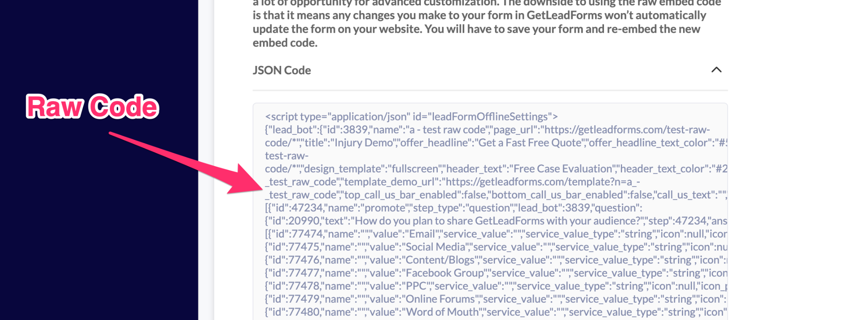Image resolution: width=862 pixels, height=320 pixels.
Task: Click the JSON Code section heading
Action: point(282,70)
